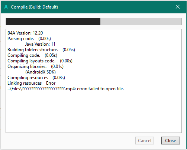187x150 pixels.
Task: Select the Parsing code log line
Action: pyautogui.click(x=29, y=39)
